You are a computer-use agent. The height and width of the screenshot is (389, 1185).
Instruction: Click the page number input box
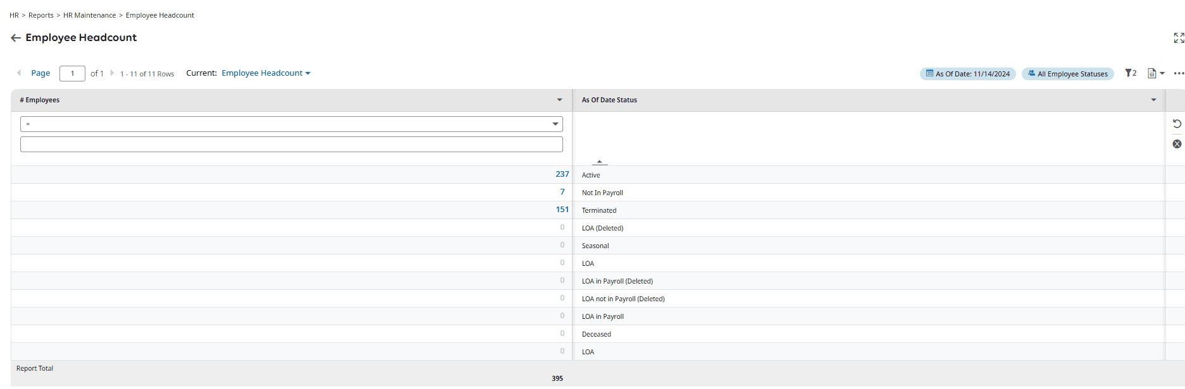[72, 73]
